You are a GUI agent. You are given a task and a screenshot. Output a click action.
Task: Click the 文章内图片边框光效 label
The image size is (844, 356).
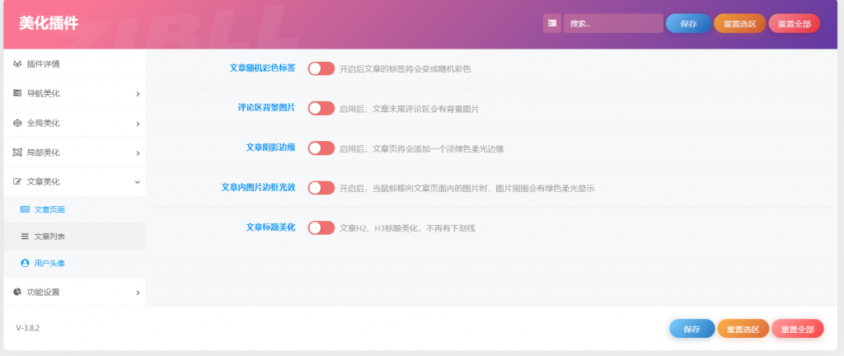[258, 187]
